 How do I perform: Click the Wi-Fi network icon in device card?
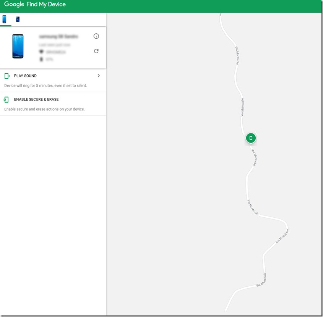point(41,51)
